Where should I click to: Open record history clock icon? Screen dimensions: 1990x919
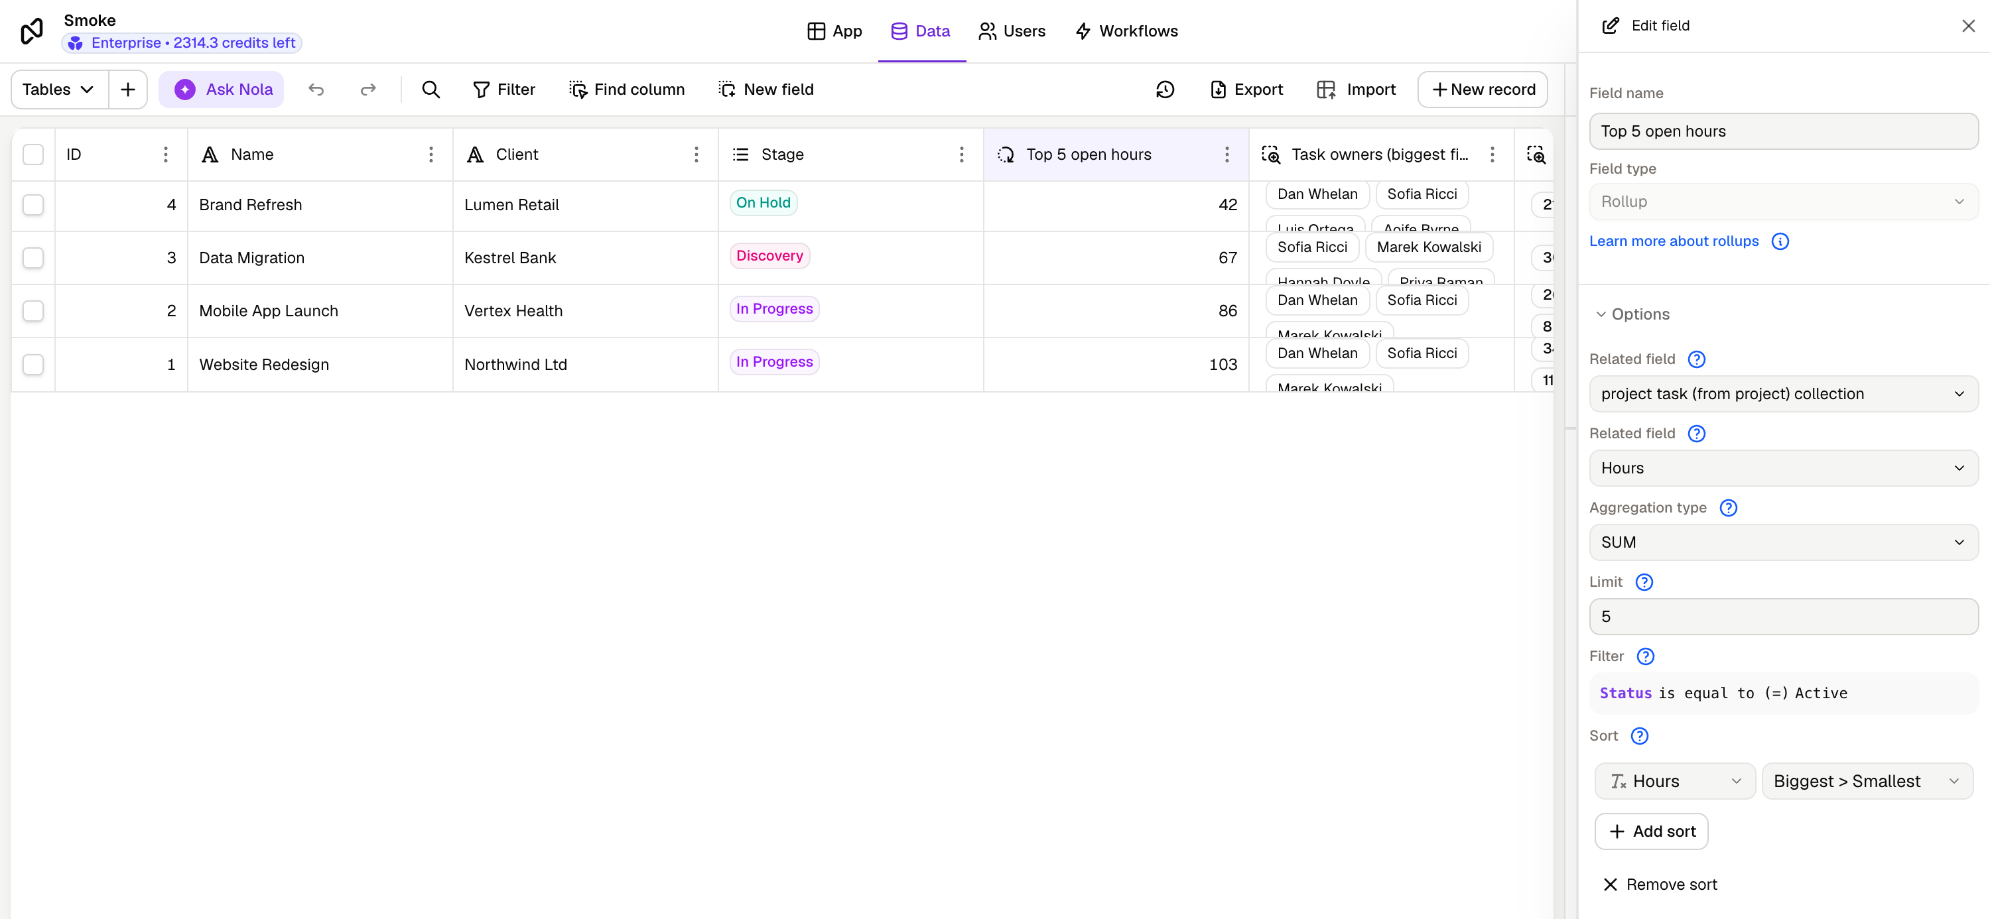[x=1165, y=90]
